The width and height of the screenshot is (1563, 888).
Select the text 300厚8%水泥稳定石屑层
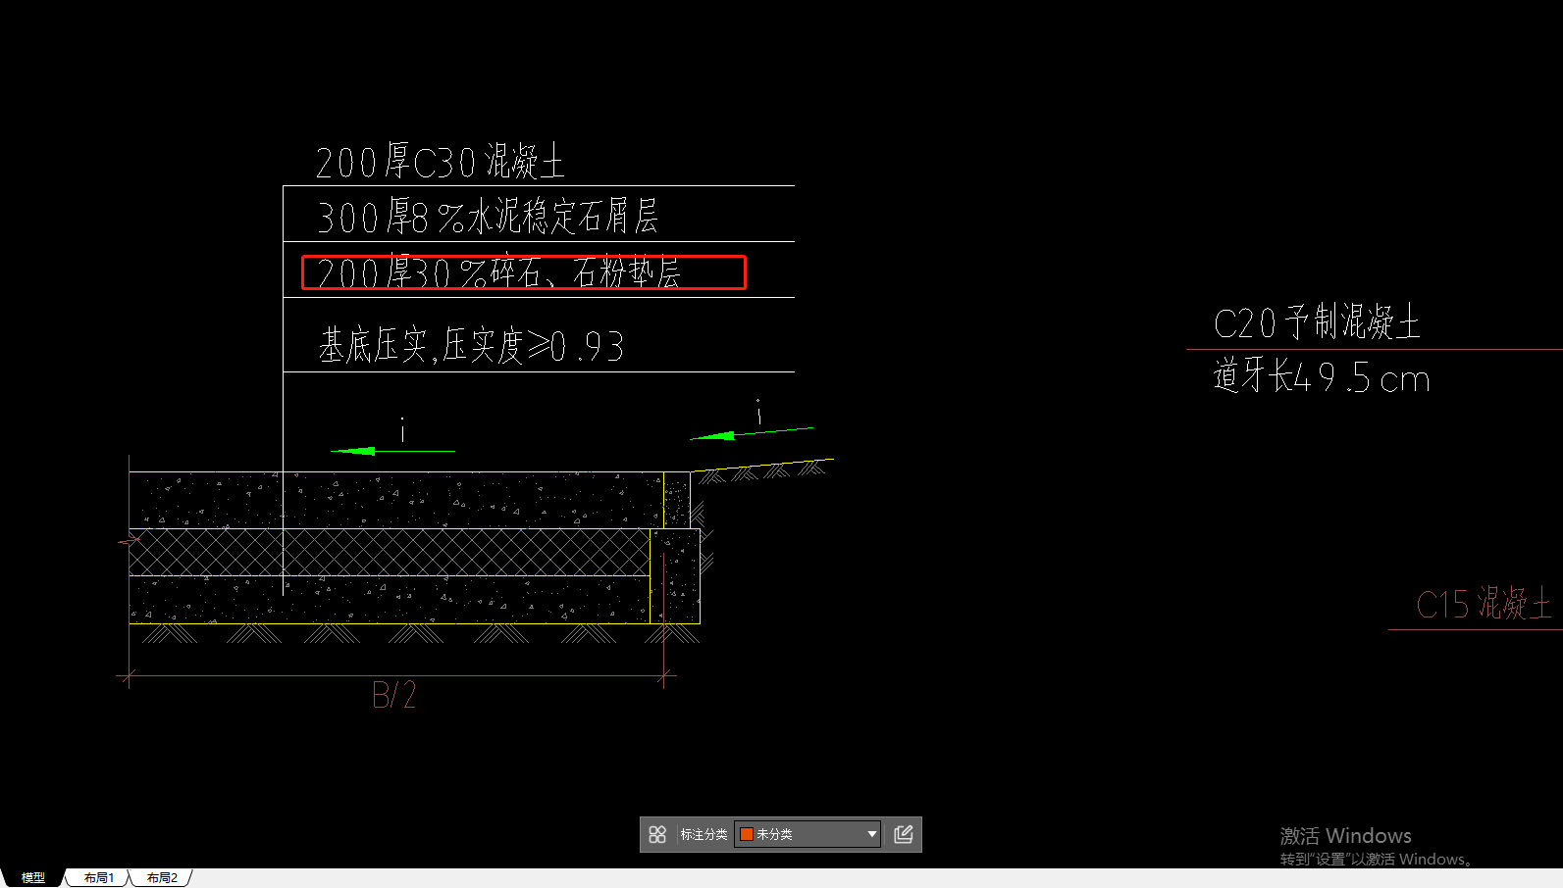487,217
